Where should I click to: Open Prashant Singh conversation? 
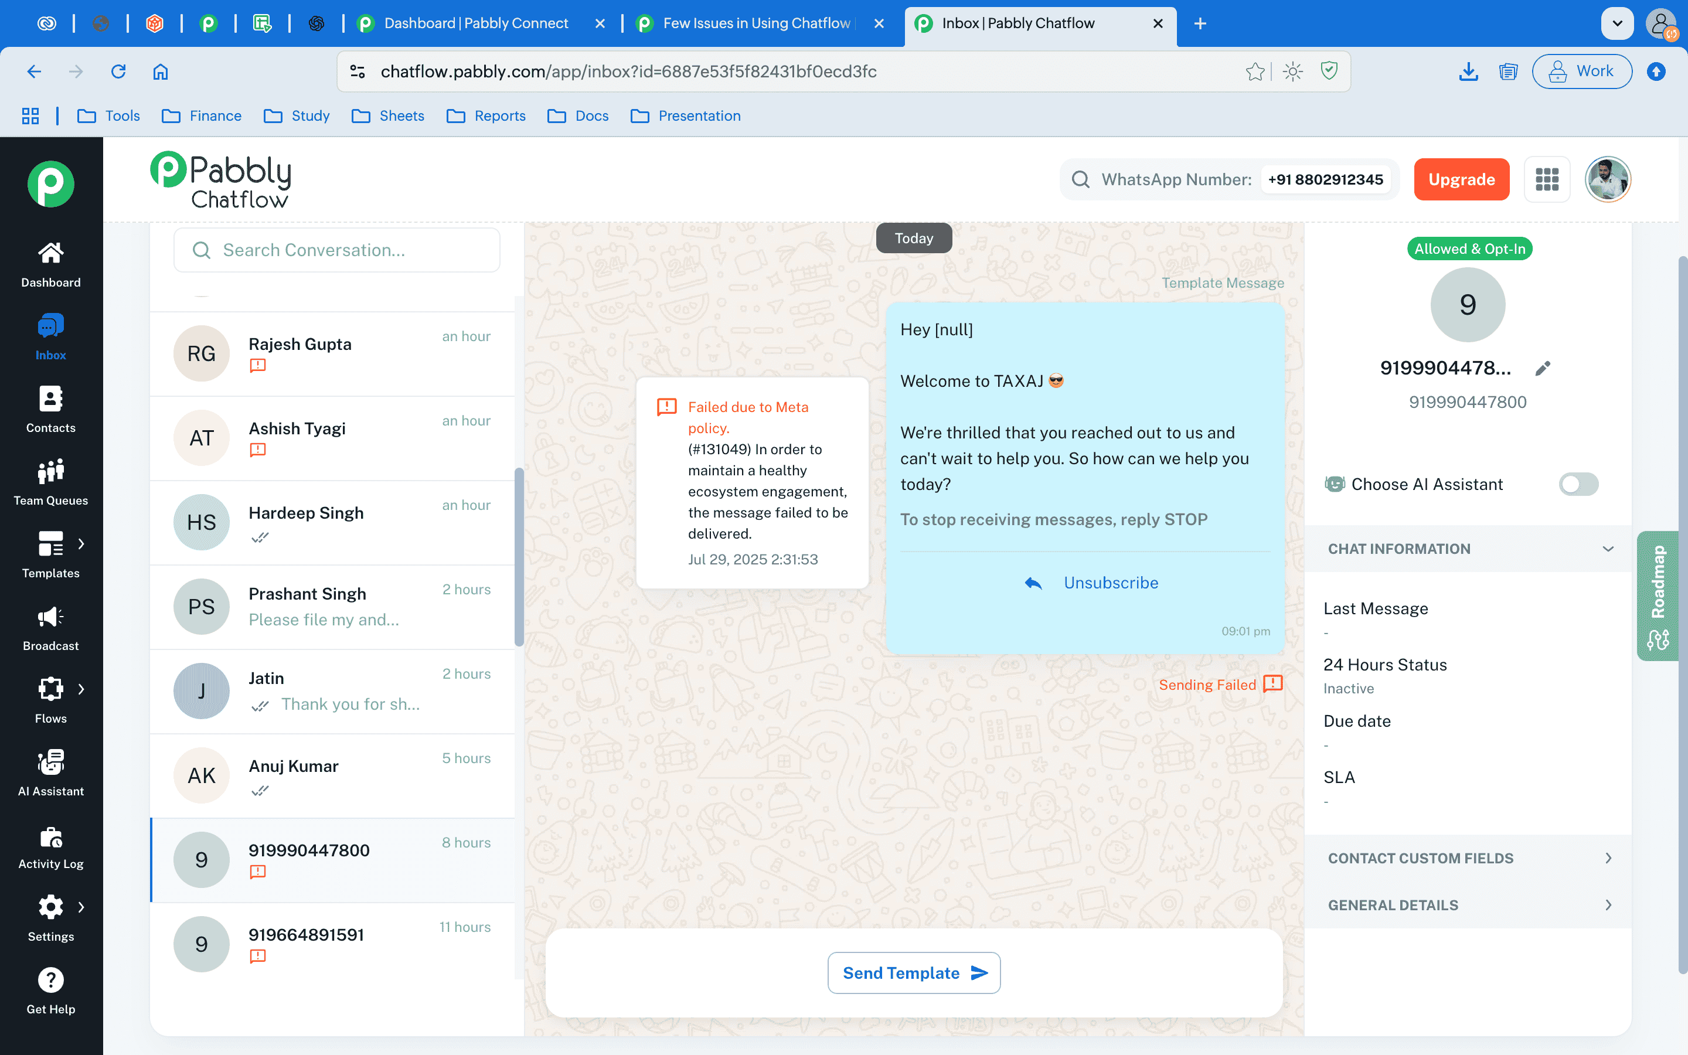333,607
